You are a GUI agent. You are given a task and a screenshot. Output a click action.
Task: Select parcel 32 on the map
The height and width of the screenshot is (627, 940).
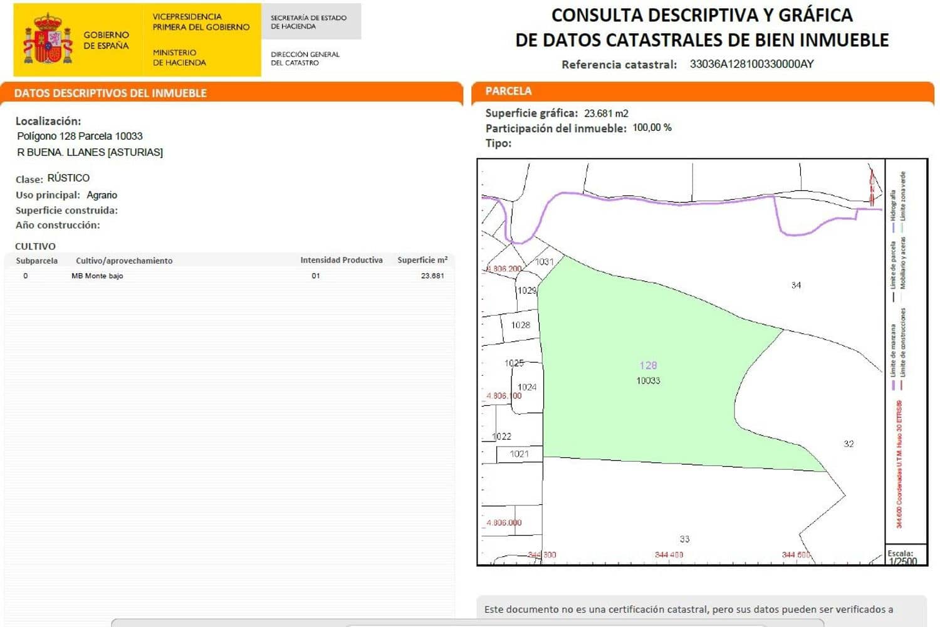(849, 443)
